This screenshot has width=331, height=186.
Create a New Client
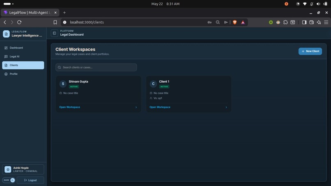310,51
